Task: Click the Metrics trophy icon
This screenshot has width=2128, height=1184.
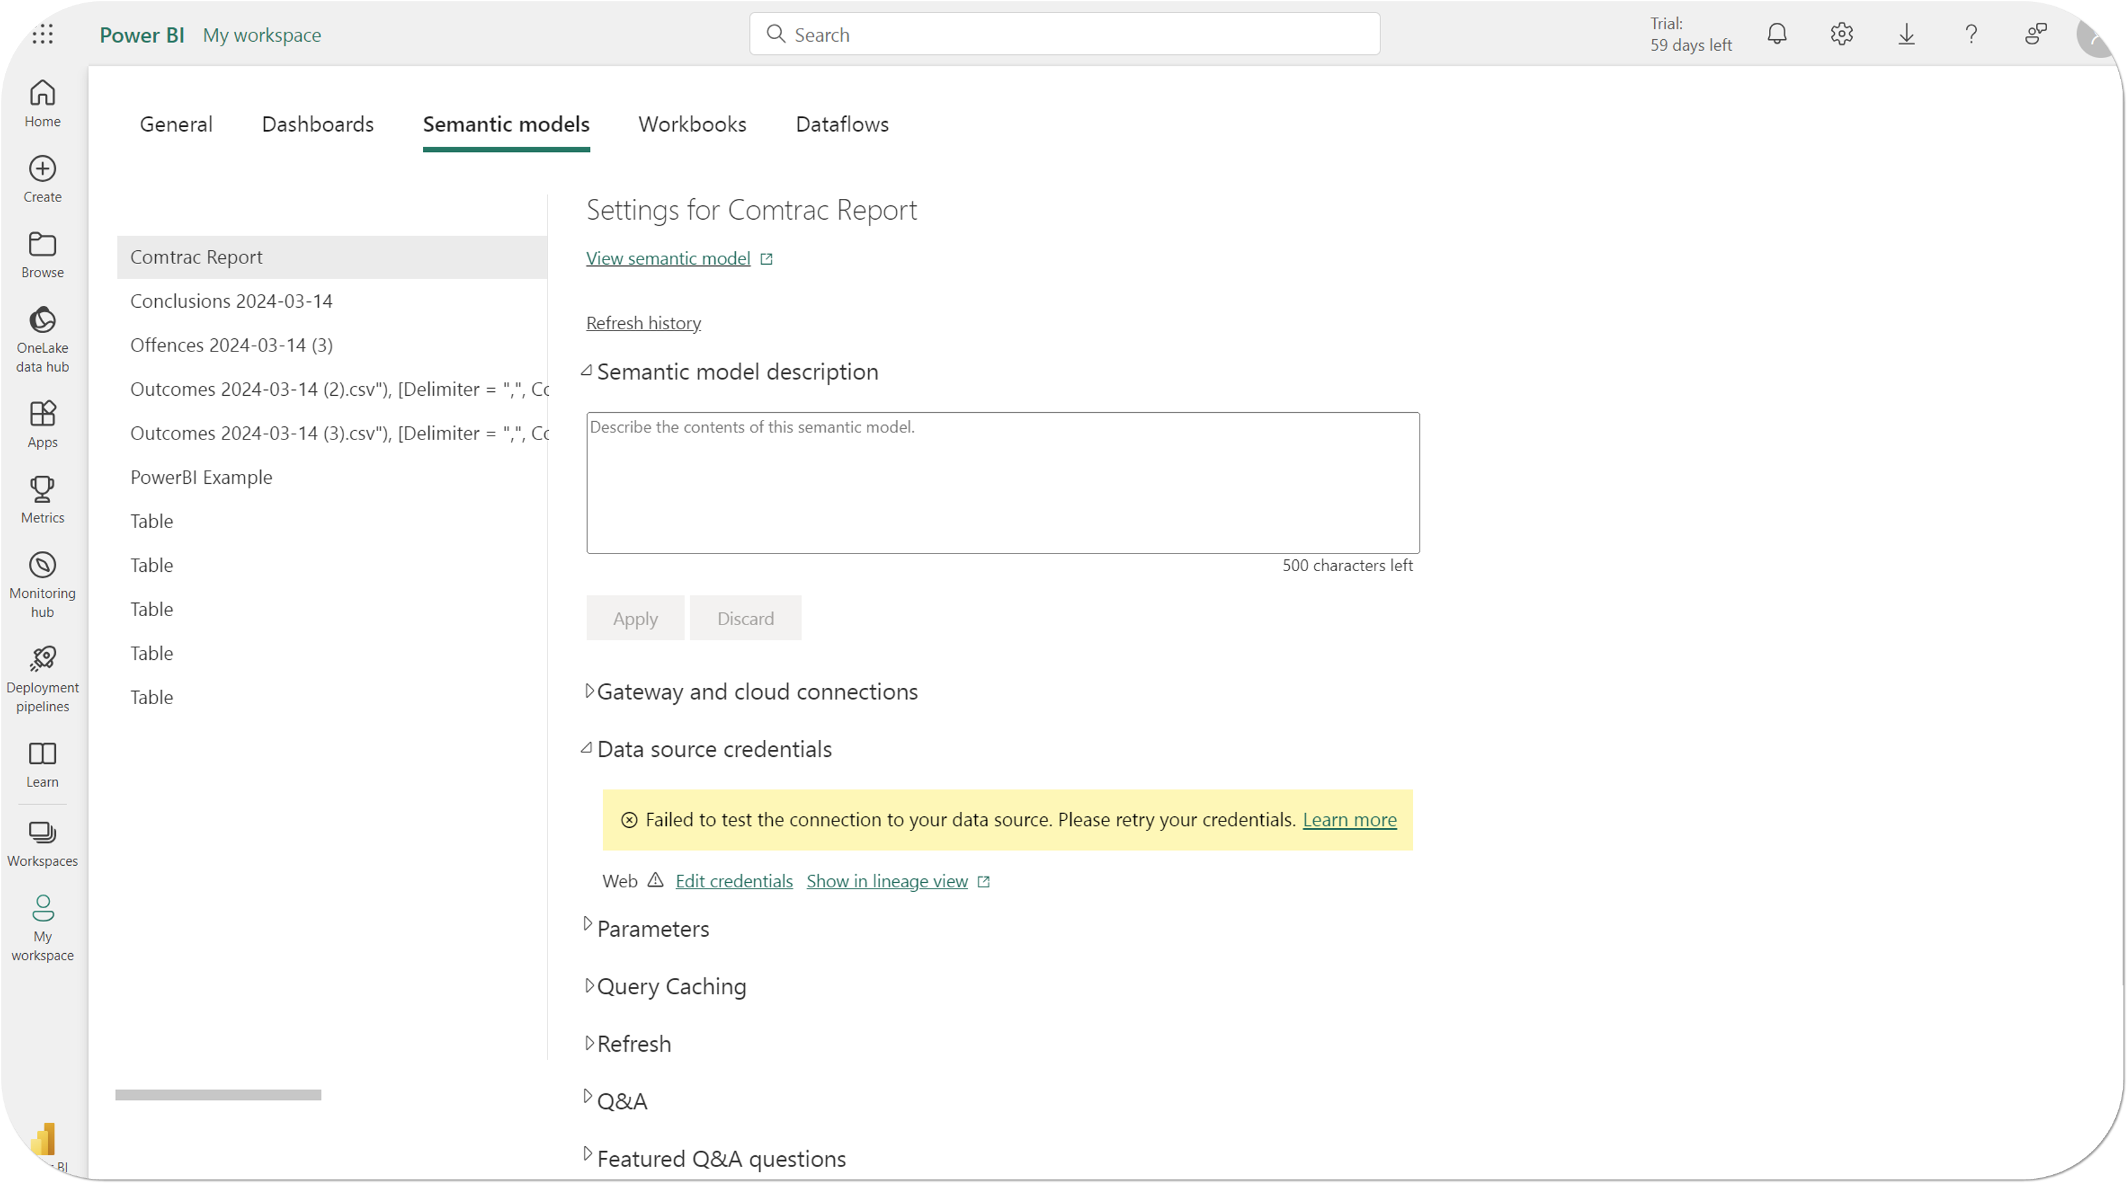Action: pyautogui.click(x=42, y=489)
